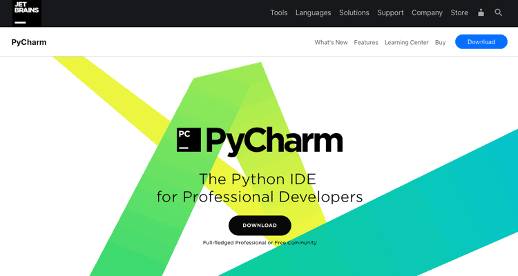
Task: Open the Languages menu
Action: [x=313, y=12]
